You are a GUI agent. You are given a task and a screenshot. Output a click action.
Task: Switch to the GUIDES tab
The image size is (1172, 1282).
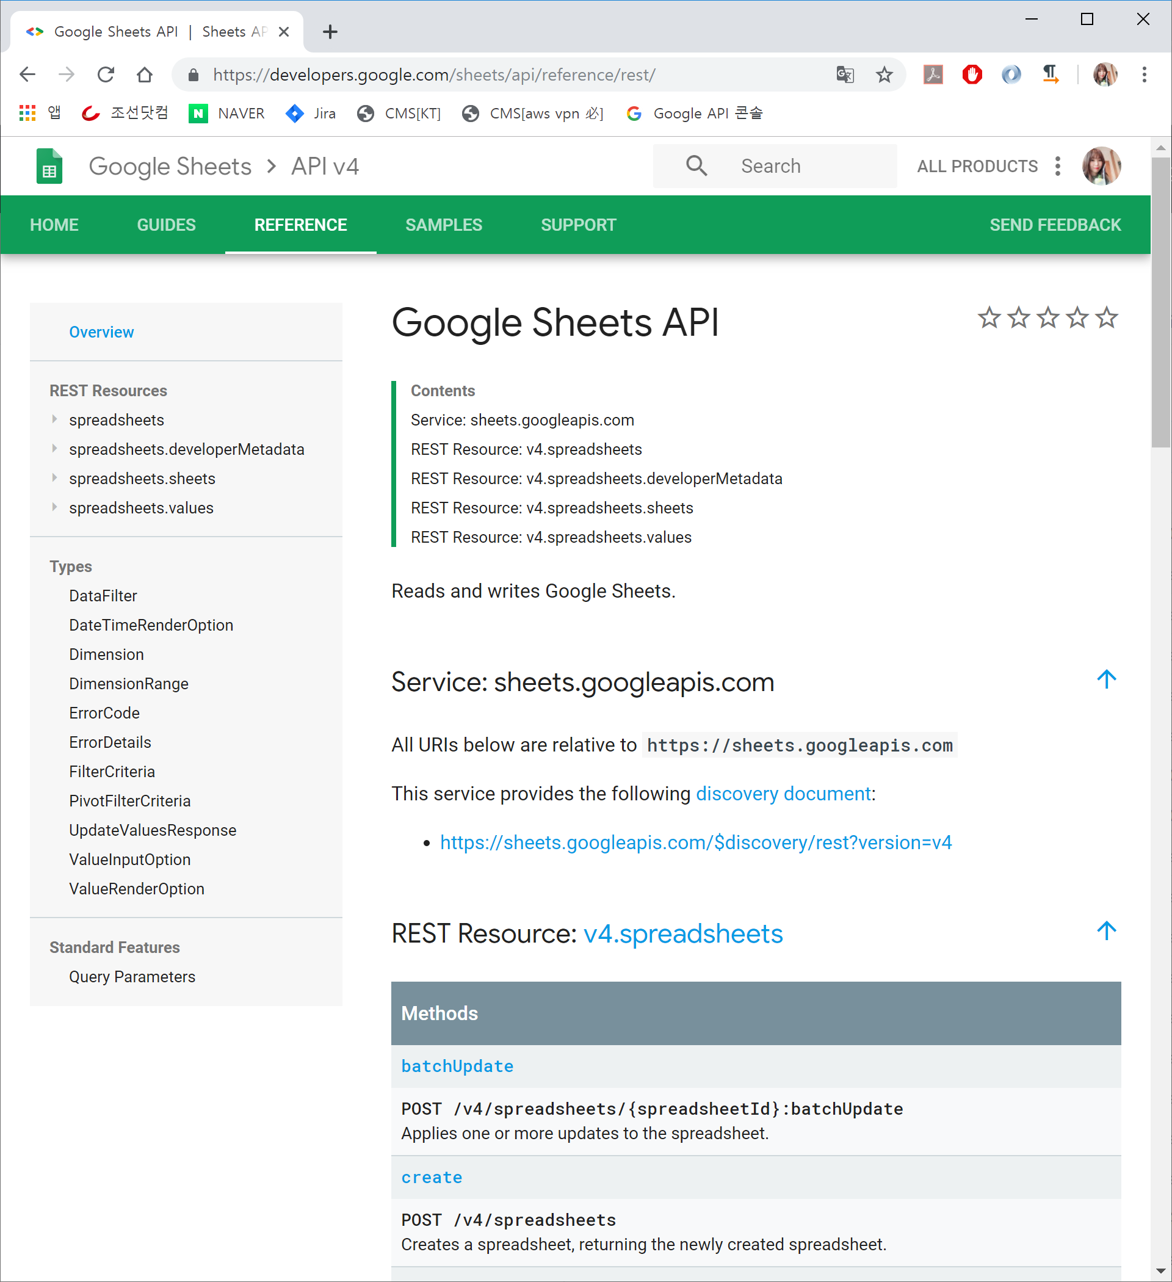166,225
